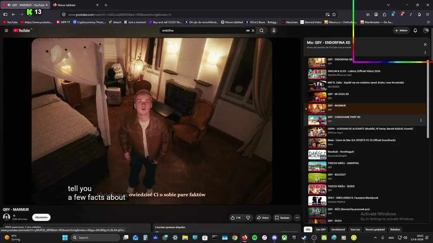Viewport: 433px width, 243px height.
Task: Open Mix playlist options menu
Action: coord(425,53)
